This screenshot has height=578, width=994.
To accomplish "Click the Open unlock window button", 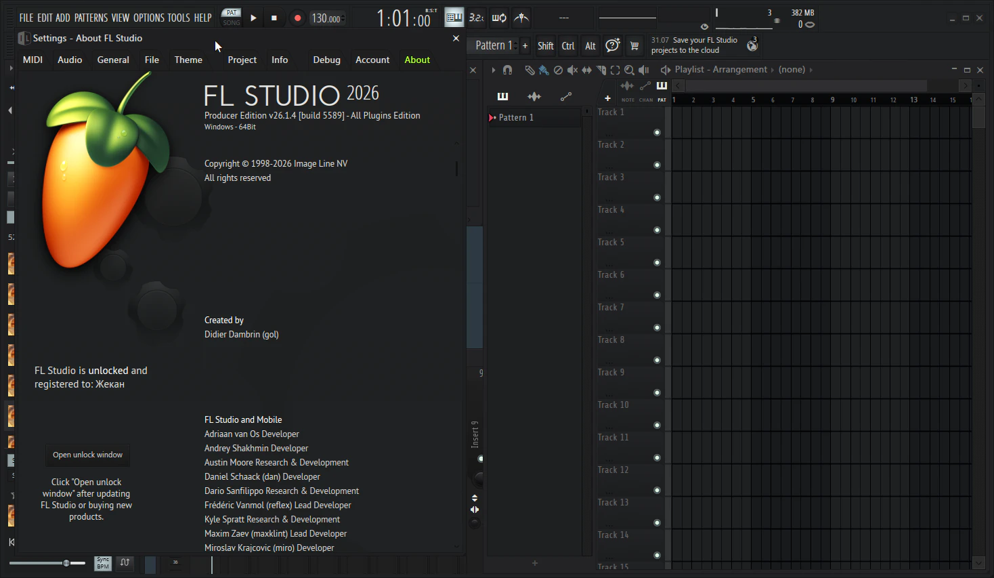I will 88,455.
